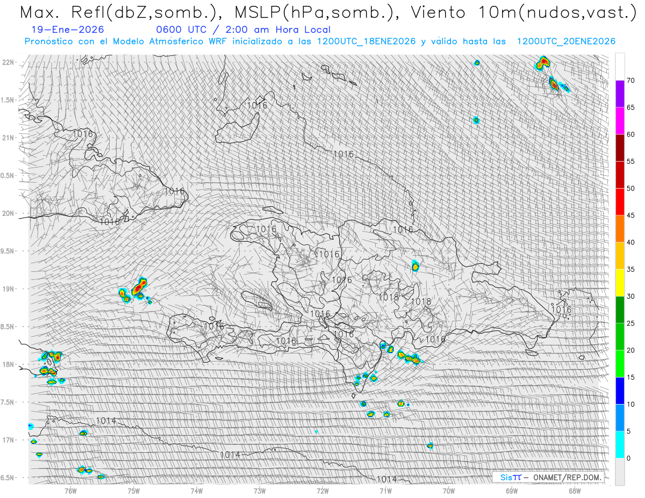Click the "73W" longitude axis label

click(259, 490)
